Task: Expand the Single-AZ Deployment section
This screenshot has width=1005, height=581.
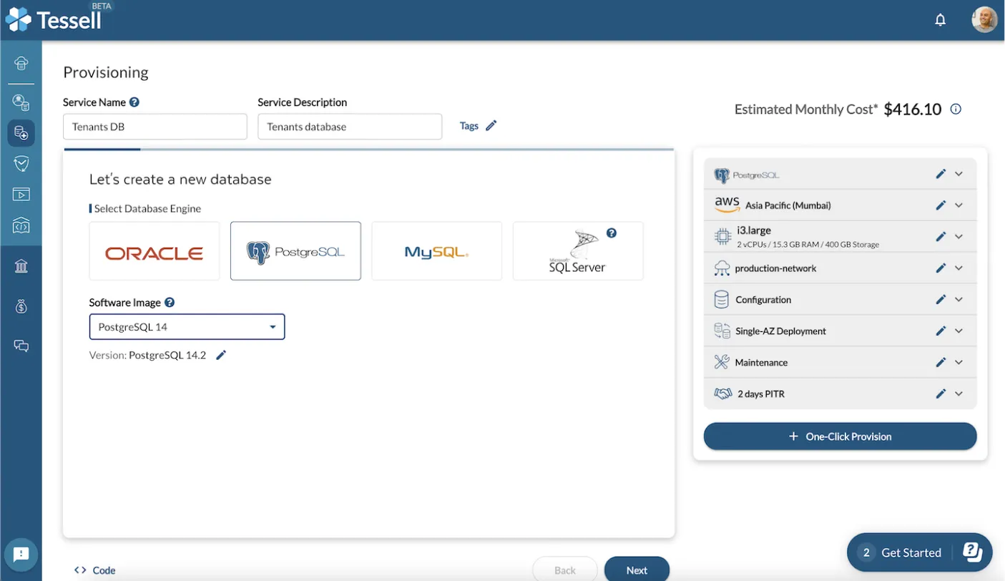Action: [x=959, y=331]
